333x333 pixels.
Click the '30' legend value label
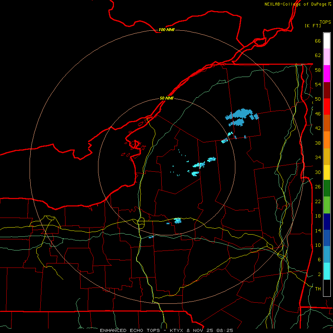tap(318, 172)
